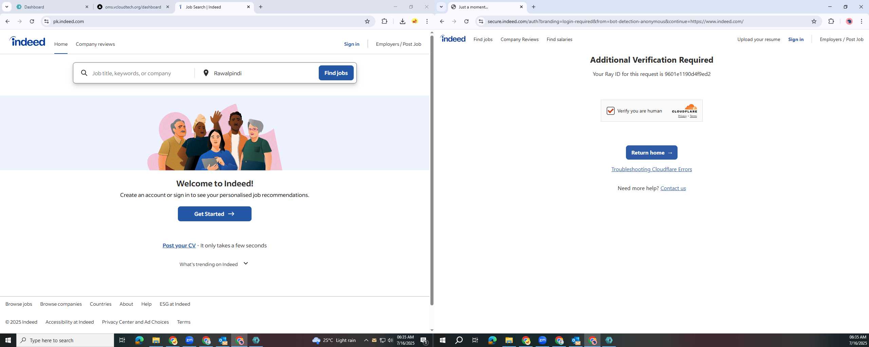The height and width of the screenshot is (347, 869).
Task: Go back in left browser window
Action: [7, 21]
